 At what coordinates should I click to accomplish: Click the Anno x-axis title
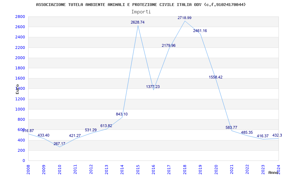(x=273, y=172)
